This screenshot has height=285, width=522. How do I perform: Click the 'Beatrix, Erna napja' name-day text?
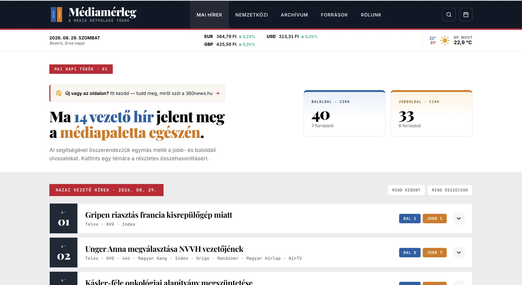click(67, 43)
